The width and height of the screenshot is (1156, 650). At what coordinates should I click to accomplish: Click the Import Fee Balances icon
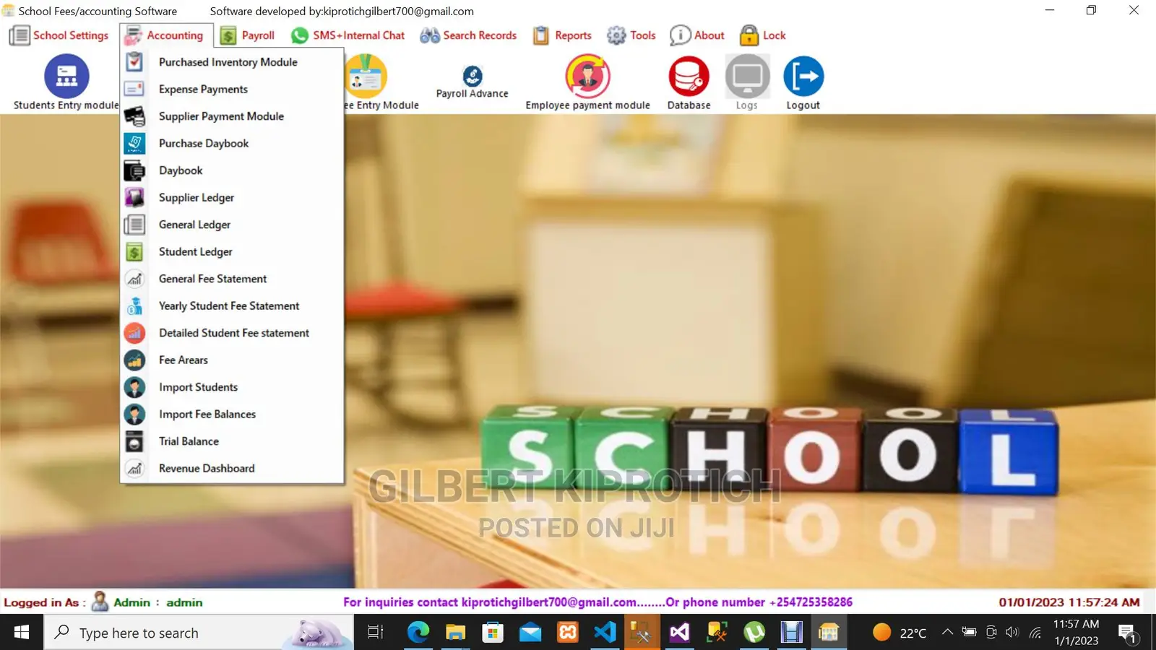[134, 414]
